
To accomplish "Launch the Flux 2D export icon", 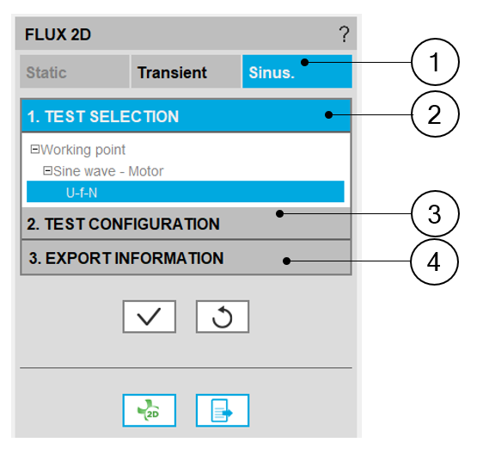I will pyautogui.click(x=149, y=410).
